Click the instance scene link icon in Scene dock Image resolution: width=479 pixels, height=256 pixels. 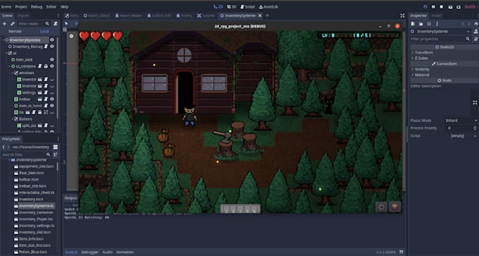click(x=12, y=23)
